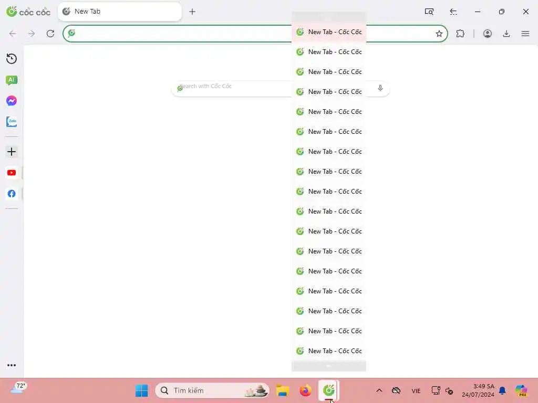Open the notification bell in the taskbar
Screen dimensions: 538x403
click(502, 390)
